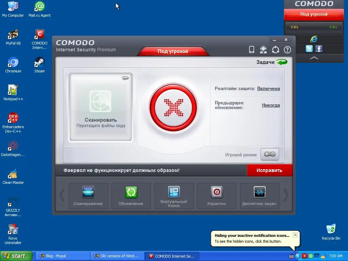Minimize the COMODO Internet Security window

(x=275, y=40)
